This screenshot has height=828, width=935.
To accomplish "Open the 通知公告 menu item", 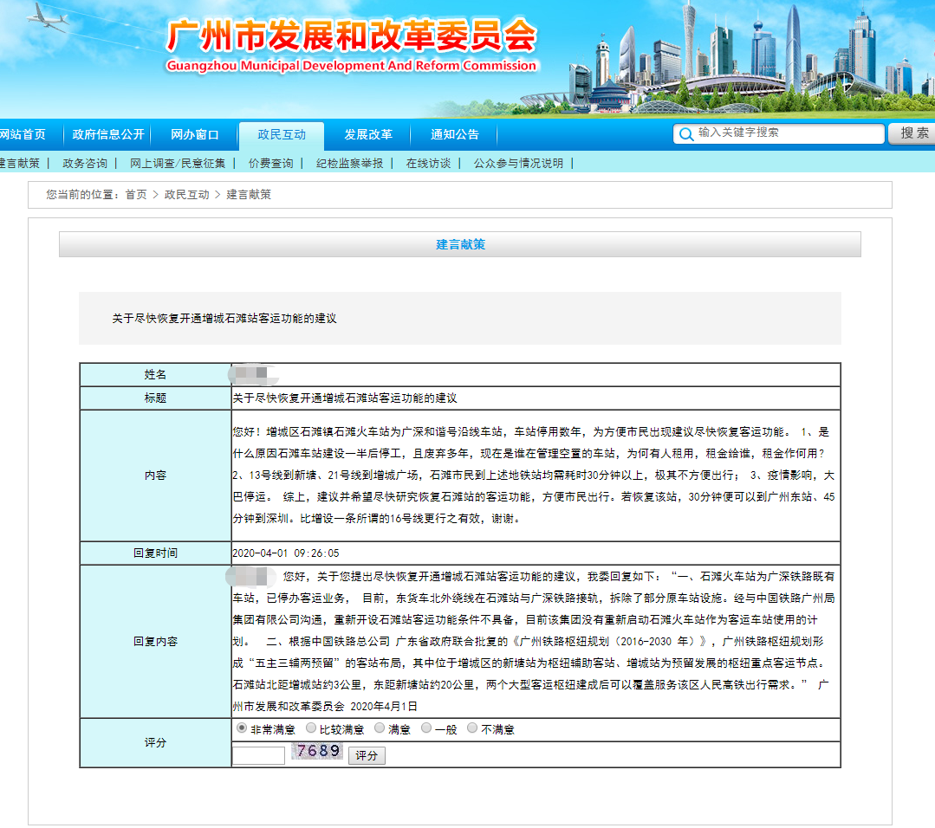I will click(x=455, y=135).
